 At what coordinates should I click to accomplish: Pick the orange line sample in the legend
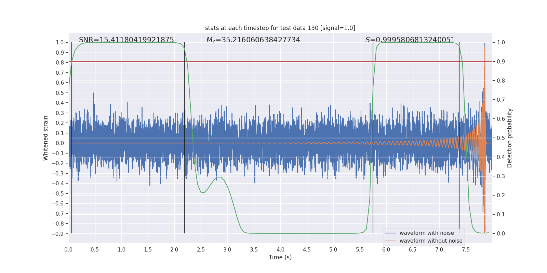(390, 241)
